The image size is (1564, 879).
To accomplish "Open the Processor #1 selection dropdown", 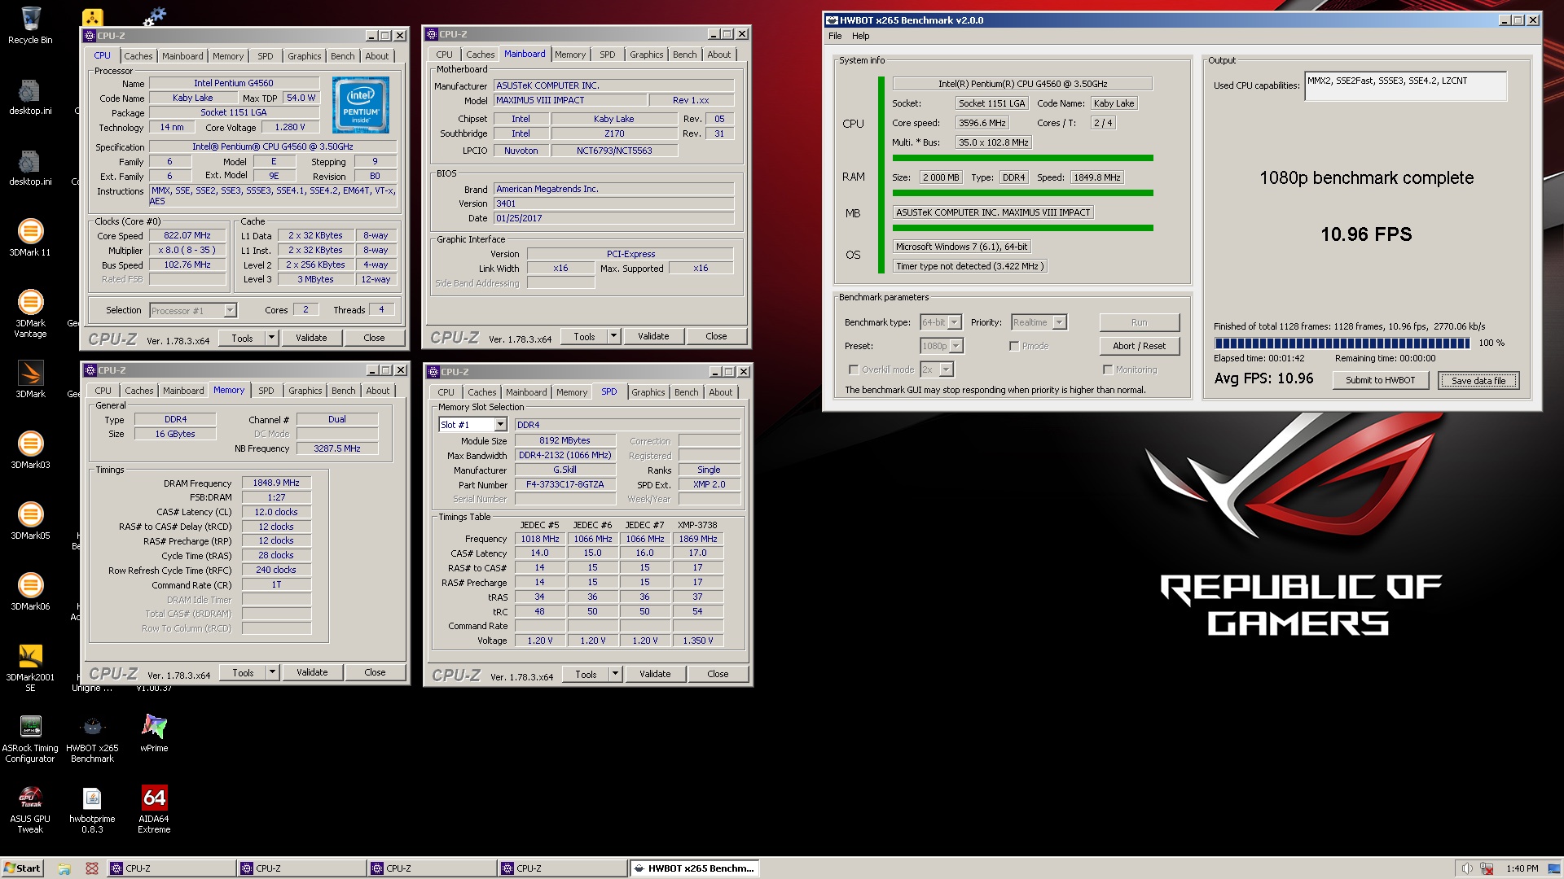I will coord(193,311).
